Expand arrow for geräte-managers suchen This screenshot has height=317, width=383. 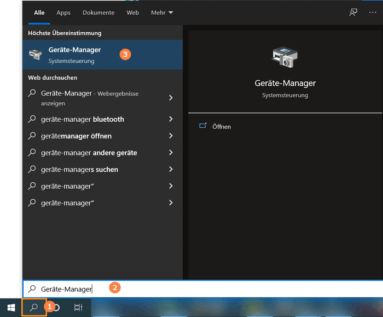tap(171, 169)
